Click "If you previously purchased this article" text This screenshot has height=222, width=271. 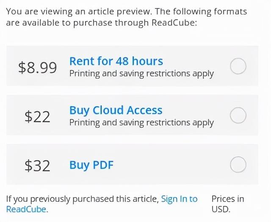[83, 199]
